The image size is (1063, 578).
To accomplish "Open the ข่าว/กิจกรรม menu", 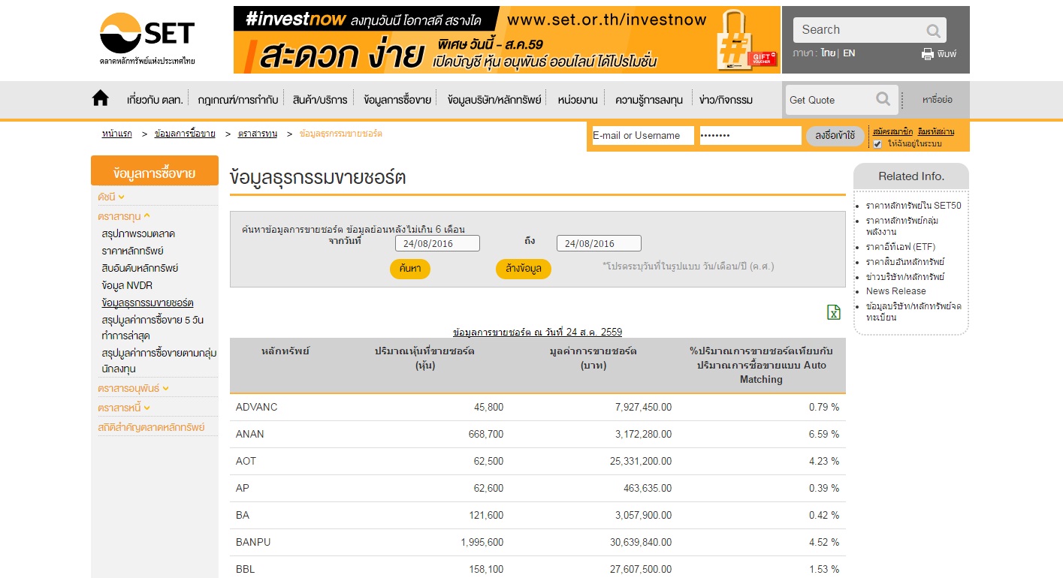I will tap(726, 99).
